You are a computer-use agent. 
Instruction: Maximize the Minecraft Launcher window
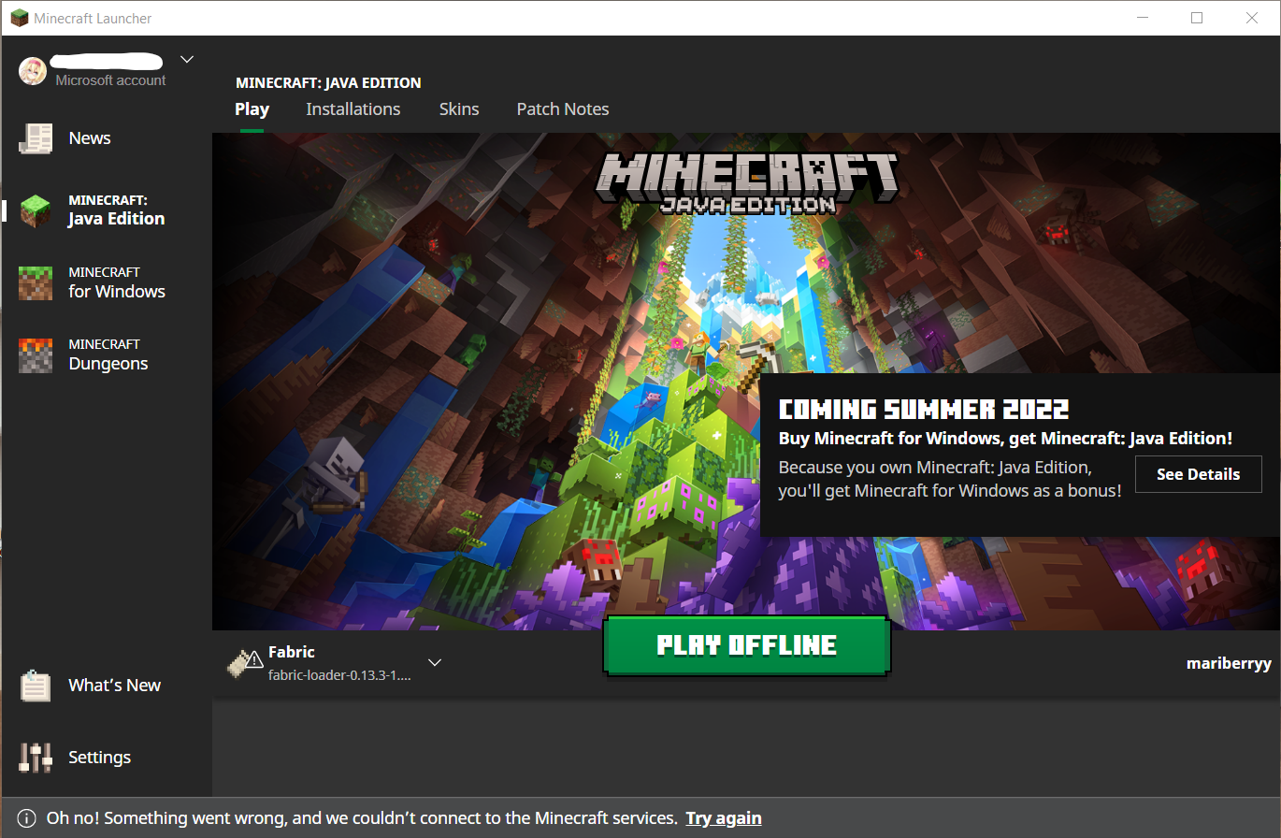click(1197, 18)
